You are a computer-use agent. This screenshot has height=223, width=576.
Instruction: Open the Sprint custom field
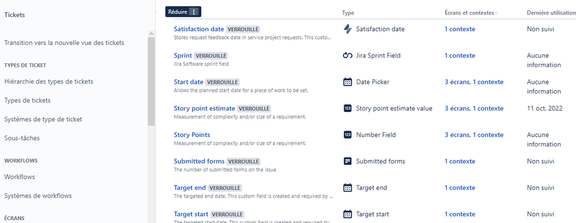(183, 56)
